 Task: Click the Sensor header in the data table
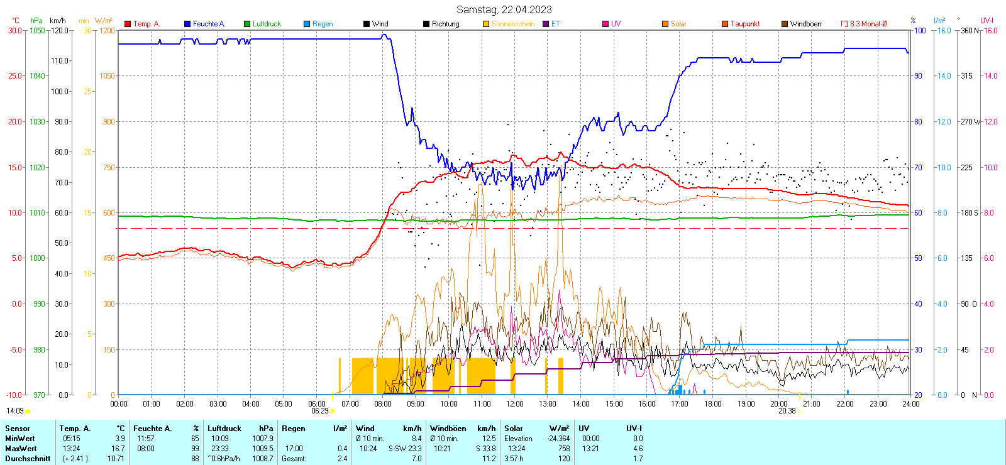18,429
